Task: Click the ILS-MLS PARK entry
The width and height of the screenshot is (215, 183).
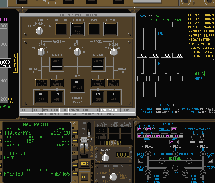Action: tap(10, 157)
